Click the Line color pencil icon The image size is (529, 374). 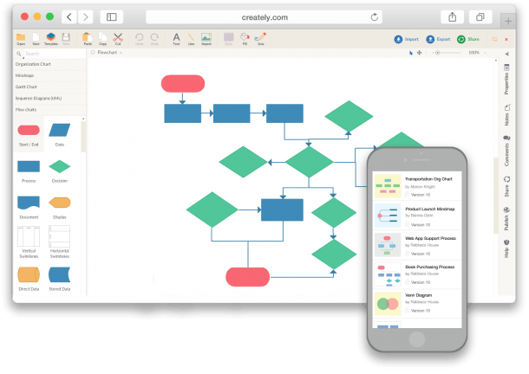260,37
